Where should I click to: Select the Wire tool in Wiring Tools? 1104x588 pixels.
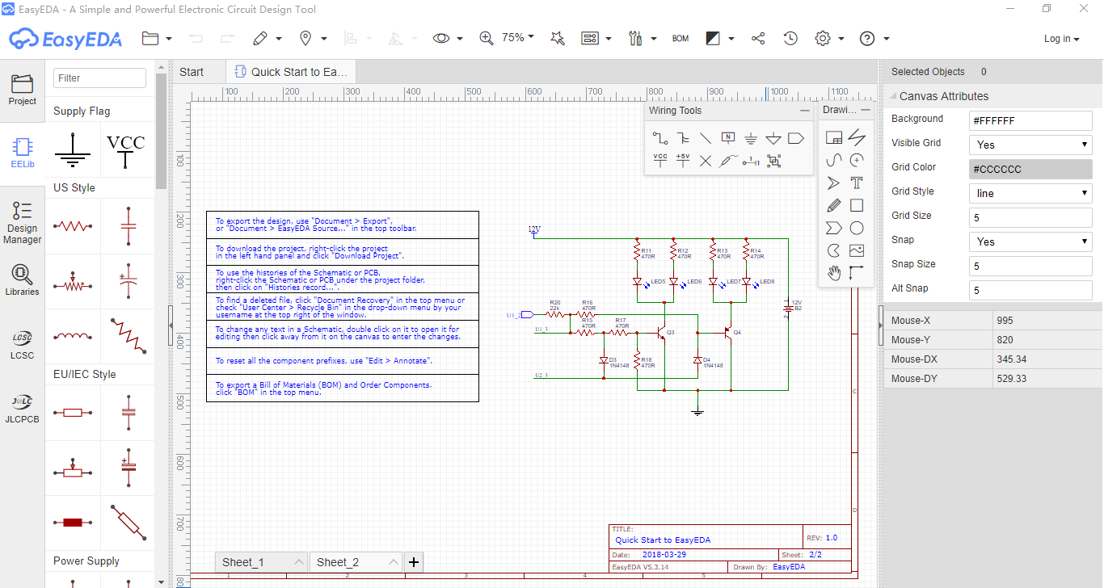[660, 138]
